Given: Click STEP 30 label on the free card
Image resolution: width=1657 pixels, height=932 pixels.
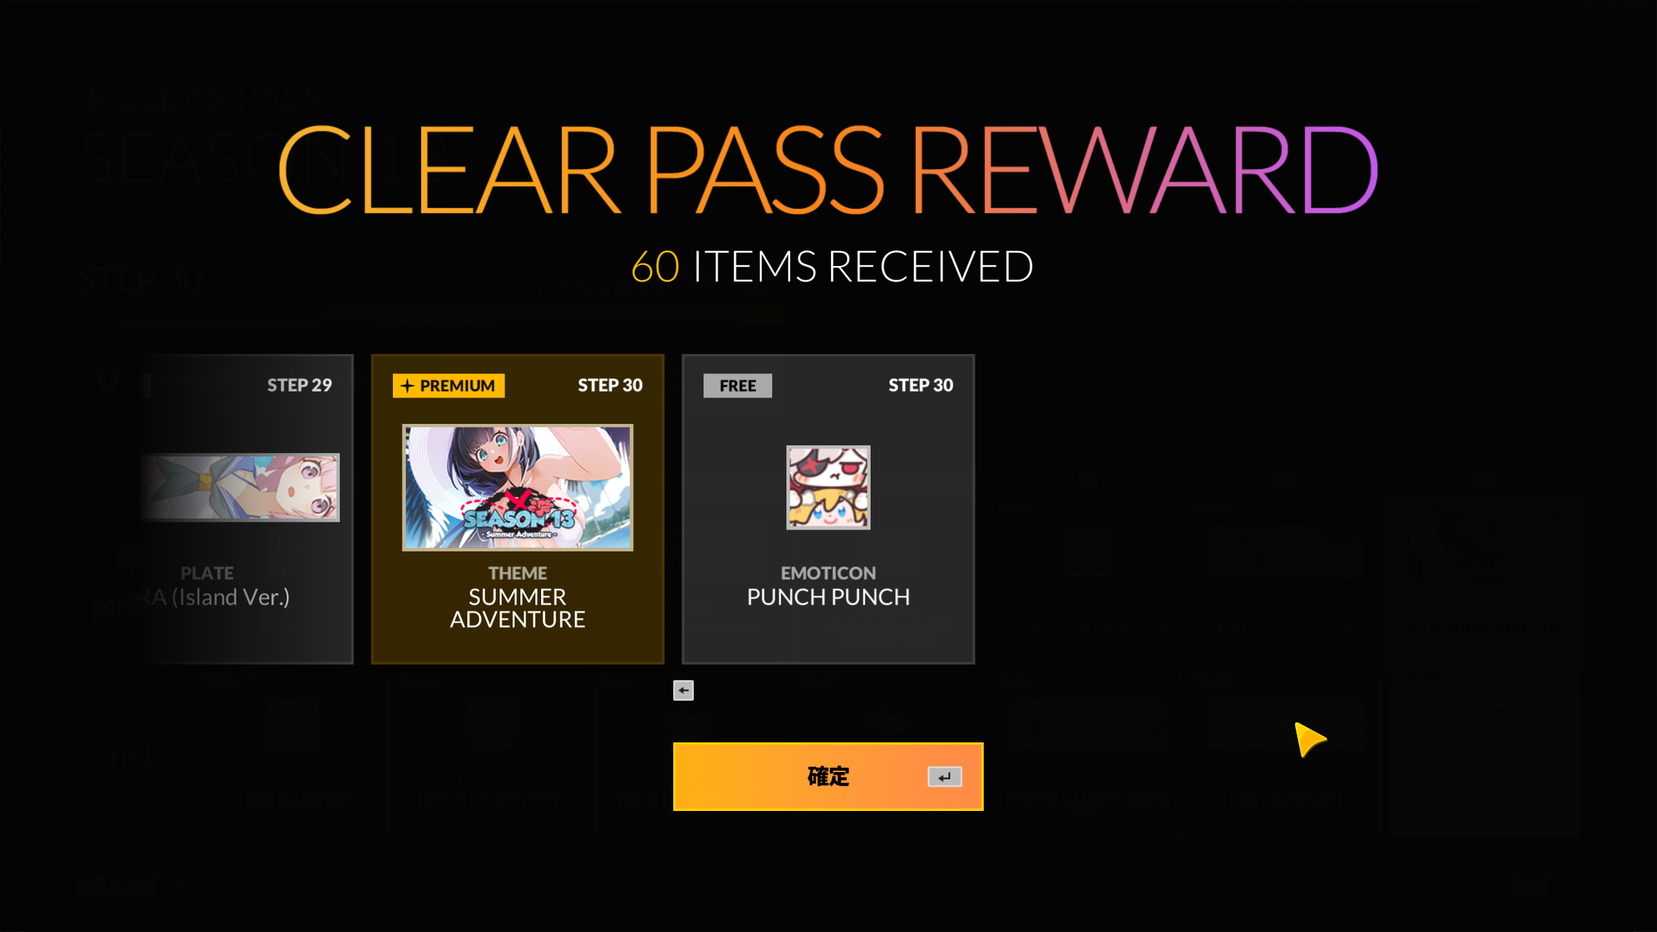Looking at the screenshot, I should coord(920,385).
